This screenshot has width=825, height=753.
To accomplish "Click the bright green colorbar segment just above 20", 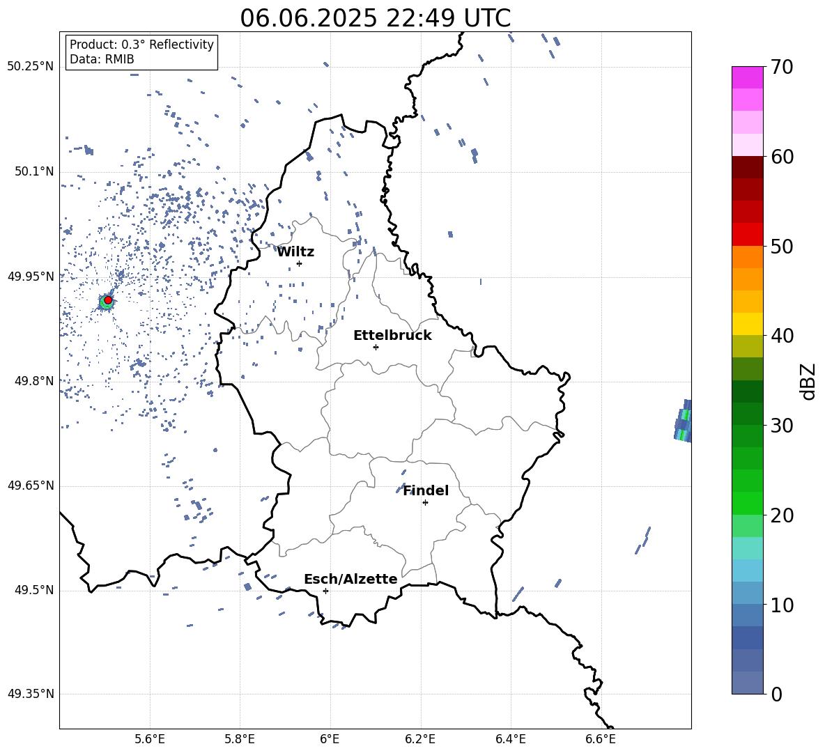I will (x=748, y=503).
